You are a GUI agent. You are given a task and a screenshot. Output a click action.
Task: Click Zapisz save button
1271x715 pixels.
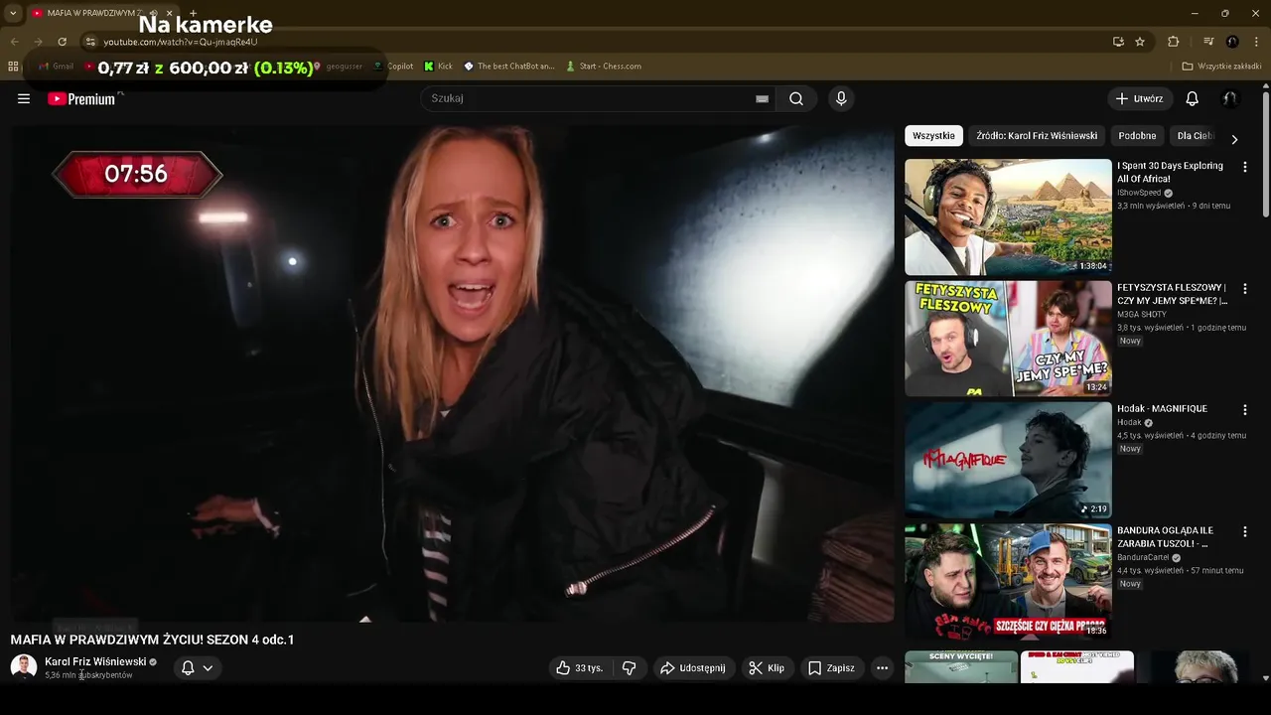[831, 668]
